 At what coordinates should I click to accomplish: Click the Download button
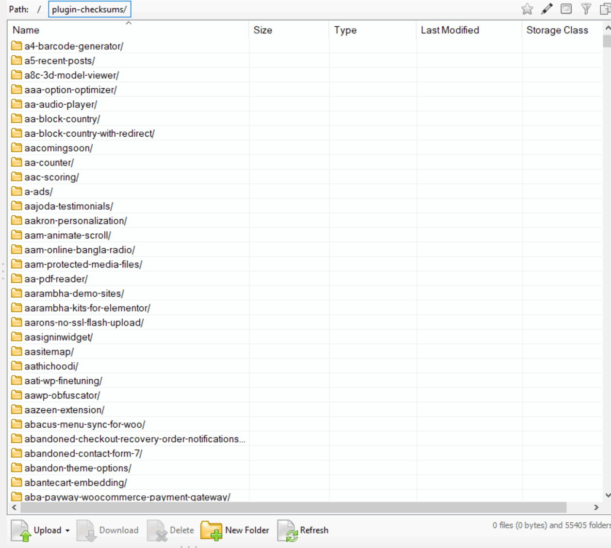[x=108, y=530]
